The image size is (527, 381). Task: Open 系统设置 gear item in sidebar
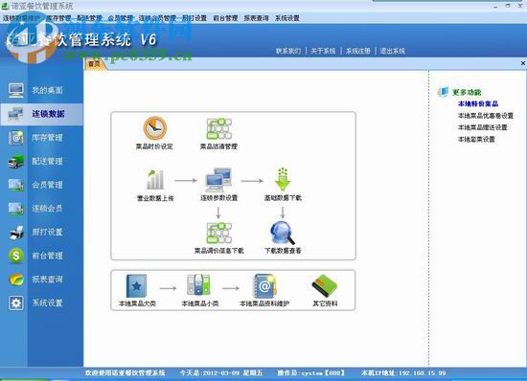(42, 303)
